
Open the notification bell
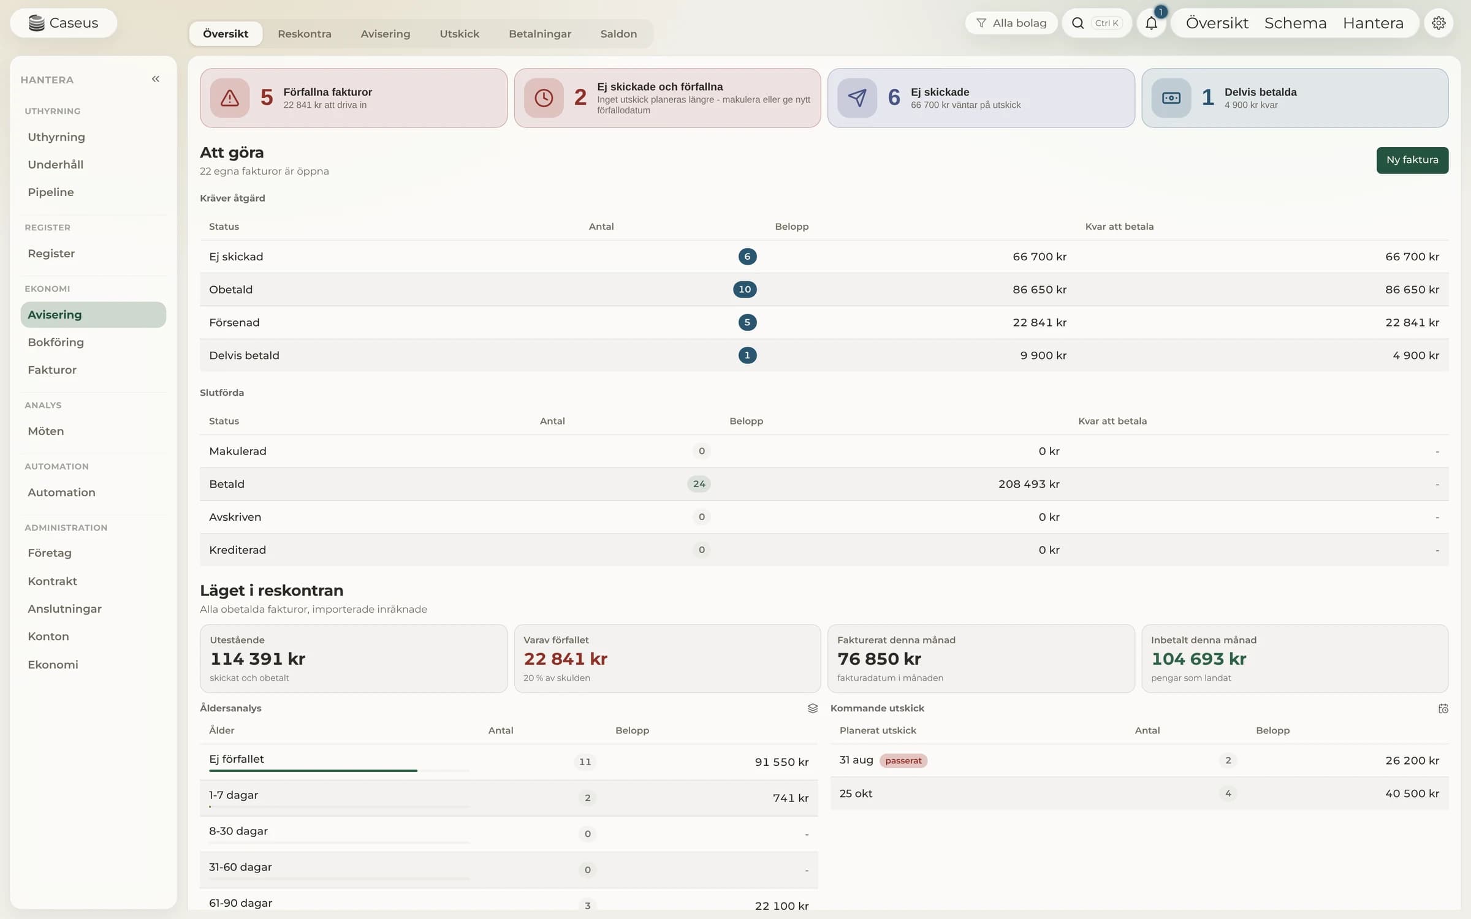[1151, 23]
